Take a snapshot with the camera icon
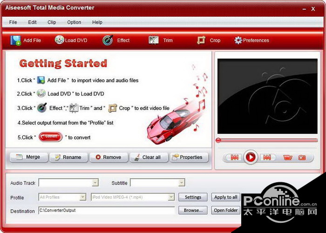Screen dimensions: 326x233 302,158
